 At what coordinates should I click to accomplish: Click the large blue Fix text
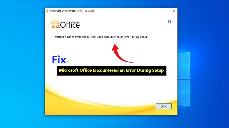pos(59,59)
